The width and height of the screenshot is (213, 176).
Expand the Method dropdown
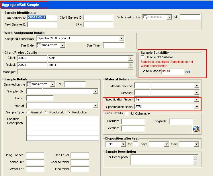pos(96,106)
